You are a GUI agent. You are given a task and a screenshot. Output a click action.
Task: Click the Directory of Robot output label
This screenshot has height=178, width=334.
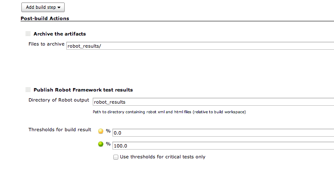pos(59,100)
